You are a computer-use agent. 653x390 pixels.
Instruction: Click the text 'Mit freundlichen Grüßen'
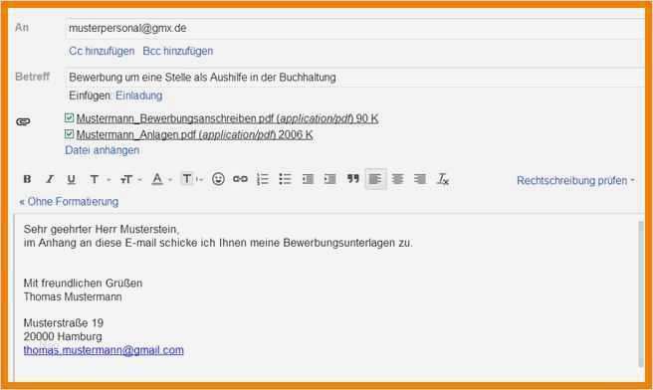(83, 284)
